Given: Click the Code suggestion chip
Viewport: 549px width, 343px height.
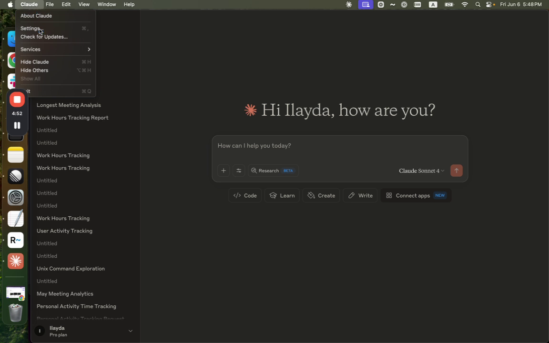Looking at the screenshot, I should (x=245, y=195).
